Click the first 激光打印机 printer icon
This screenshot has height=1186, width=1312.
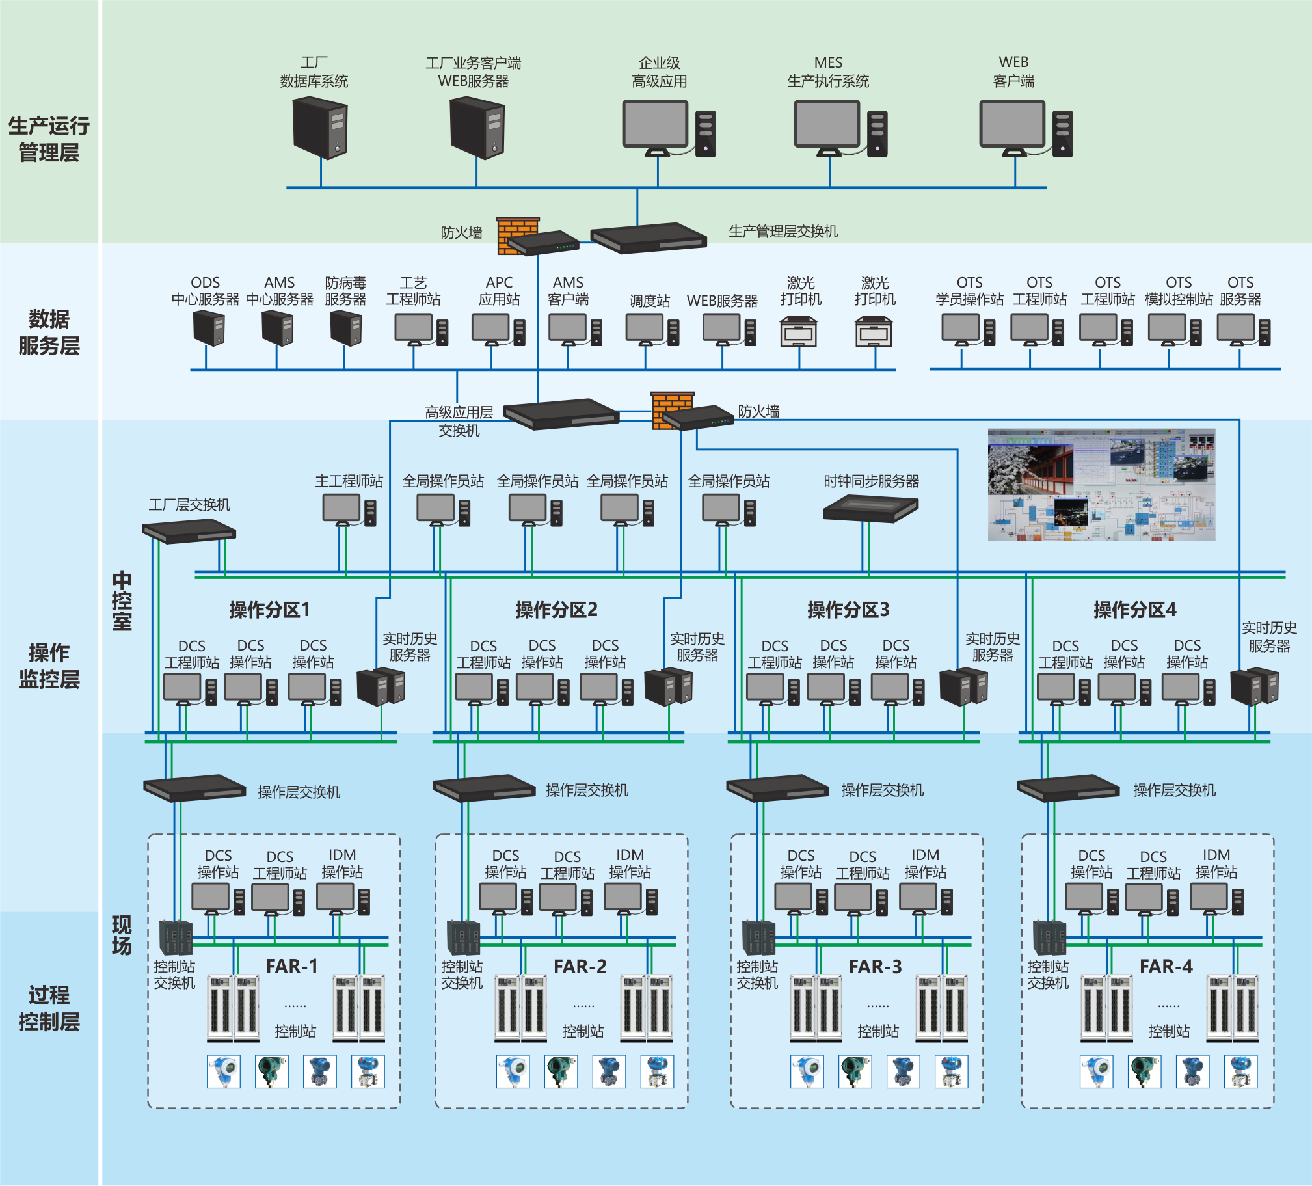[799, 331]
